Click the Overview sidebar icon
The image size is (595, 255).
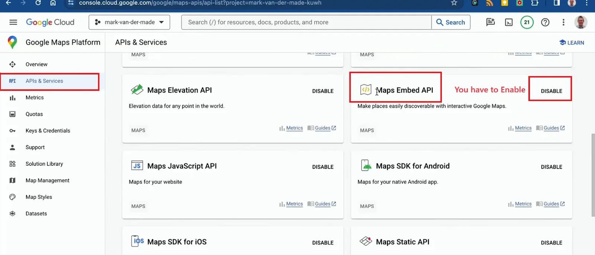click(12, 64)
